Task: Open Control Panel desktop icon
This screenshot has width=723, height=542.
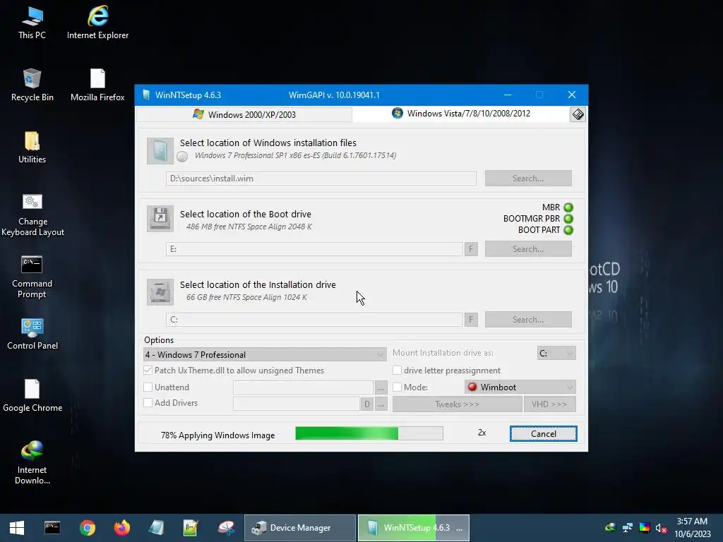Action: [x=32, y=334]
